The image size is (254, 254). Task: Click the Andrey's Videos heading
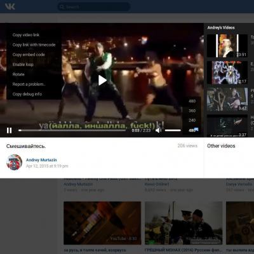click(221, 28)
